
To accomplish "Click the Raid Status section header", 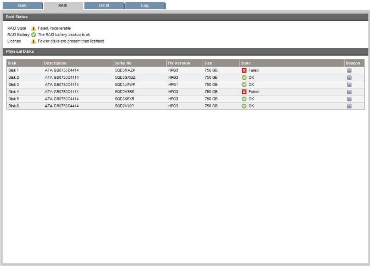I will [x=185, y=17].
